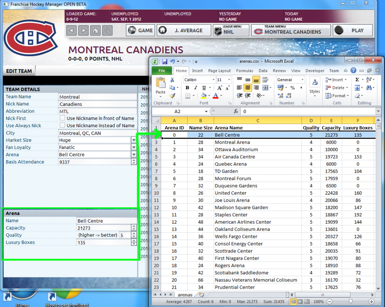
Task: Open the General number format dropdown
Action: 302,80
